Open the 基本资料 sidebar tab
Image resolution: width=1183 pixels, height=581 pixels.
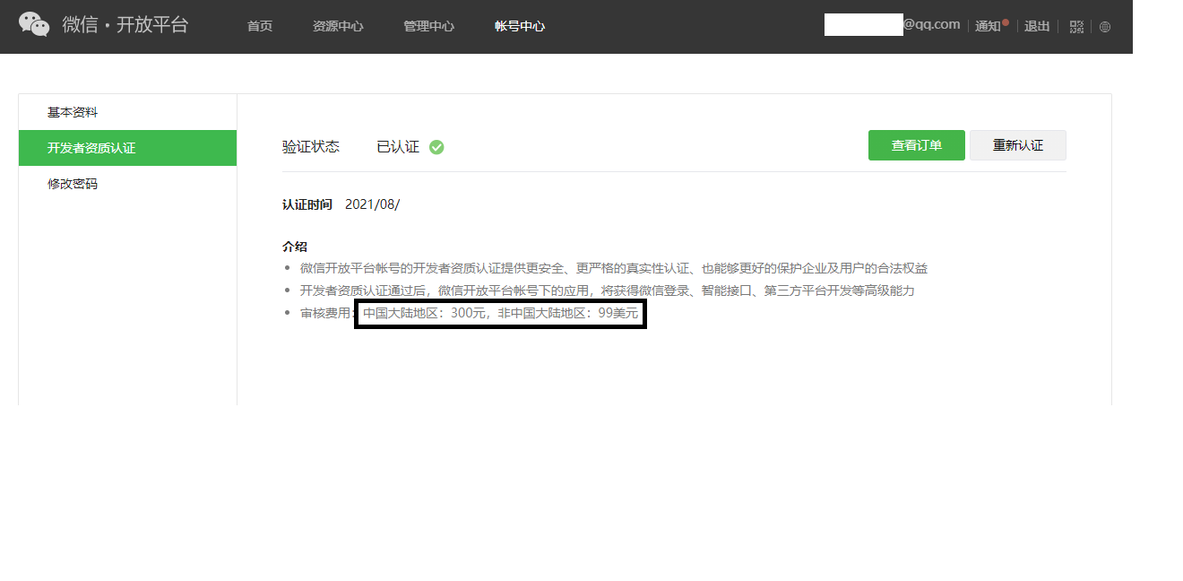[73, 112]
